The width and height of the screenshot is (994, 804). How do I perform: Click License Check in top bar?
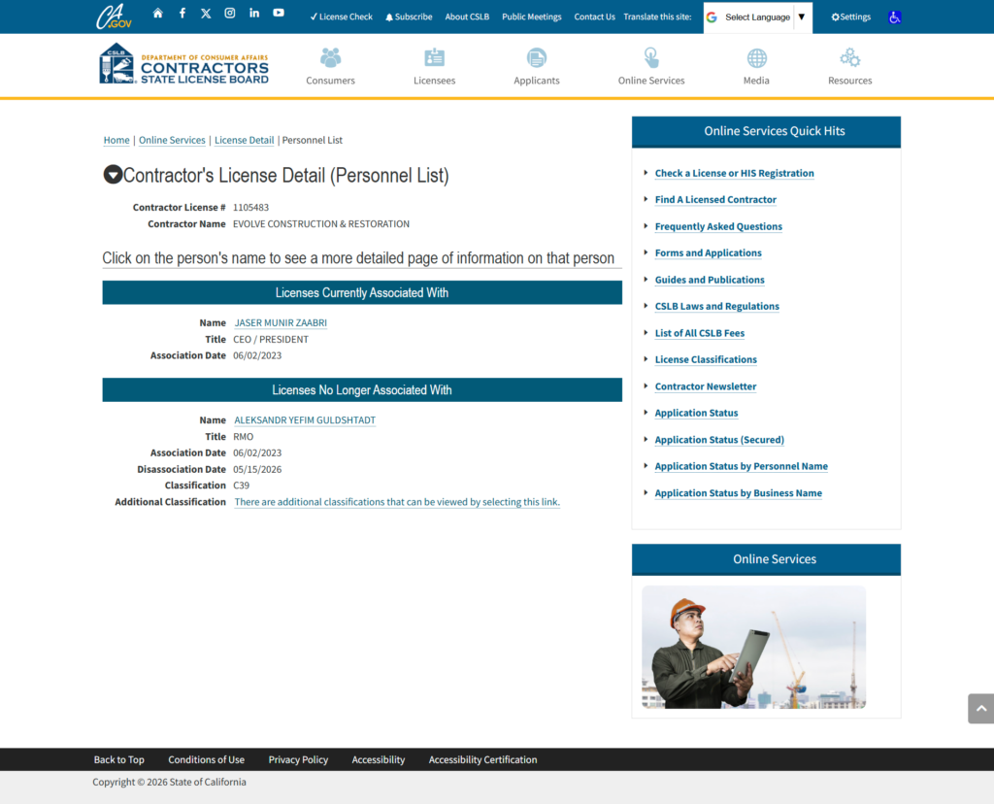coord(341,17)
